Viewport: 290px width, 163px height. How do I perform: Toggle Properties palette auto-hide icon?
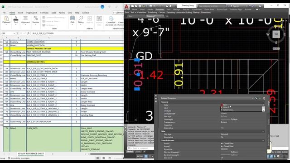pos(156,99)
